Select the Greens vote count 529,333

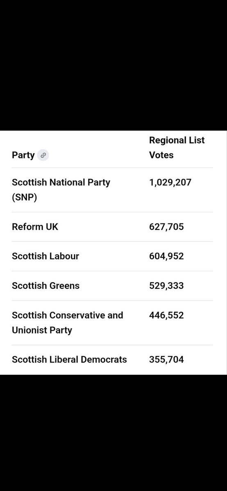(x=166, y=286)
